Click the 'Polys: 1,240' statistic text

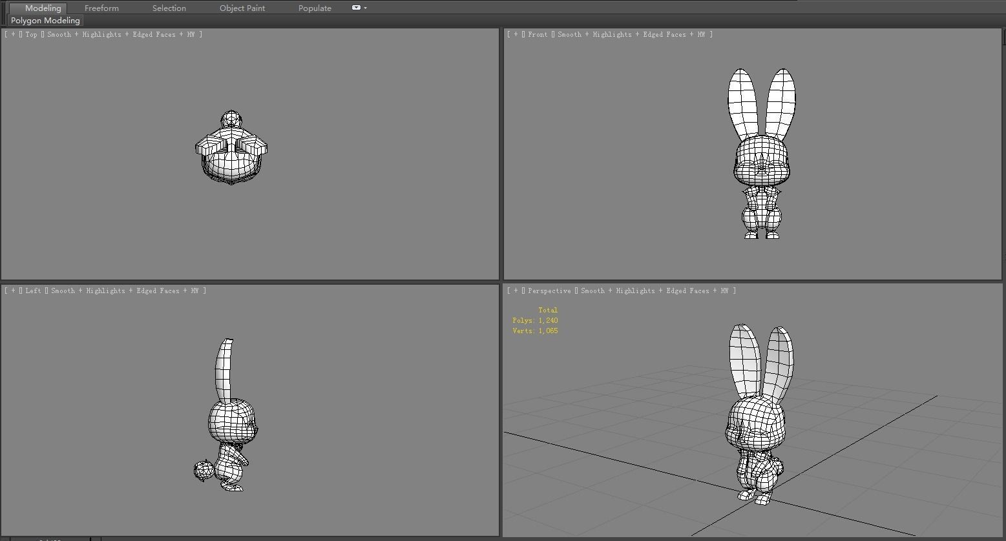[535, 320]
